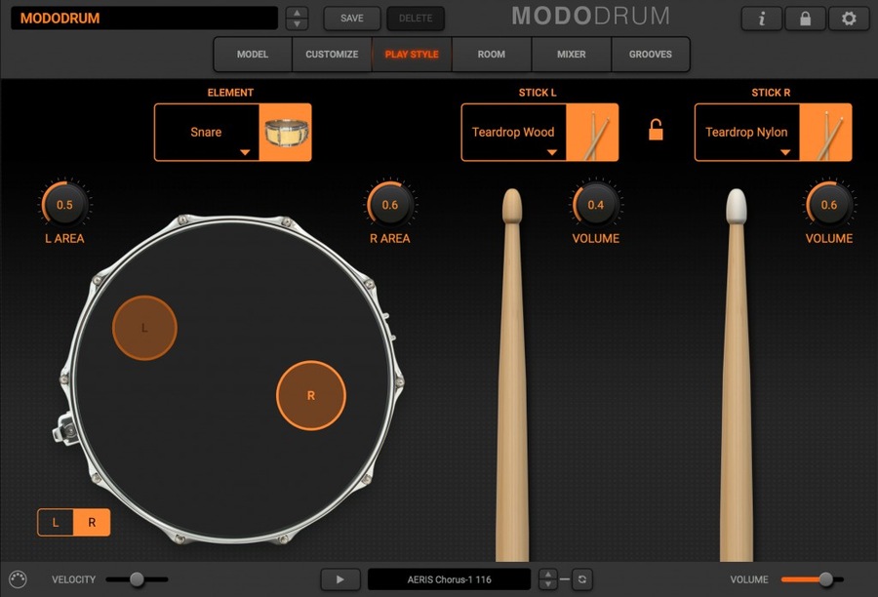This screenshot has height=597, width=878.
Task: Select the R stick toggle below the snare
Action: [x=92, y=522]
